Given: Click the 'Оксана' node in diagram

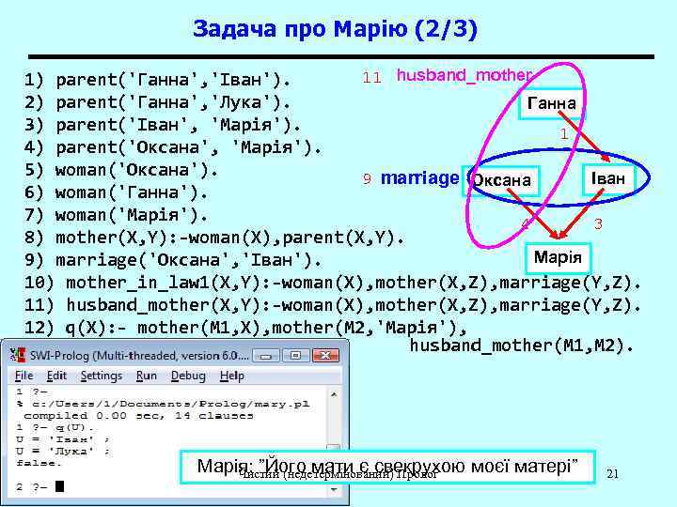Looking at the screenshot, I should pyautogui.click(x=502, y=180).
